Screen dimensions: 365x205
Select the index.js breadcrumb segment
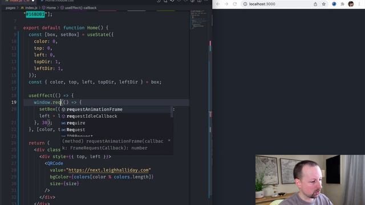(x=31, y=7)
